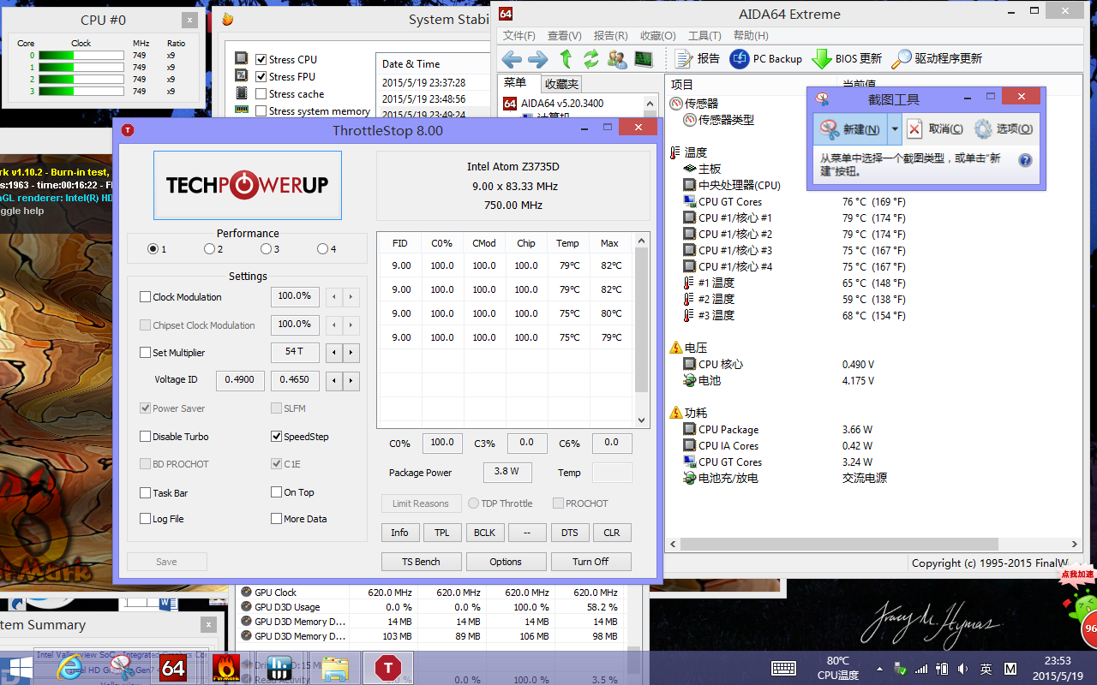
Task: Click the Voltage ID 0.4650 field
Action: [295, 380]
